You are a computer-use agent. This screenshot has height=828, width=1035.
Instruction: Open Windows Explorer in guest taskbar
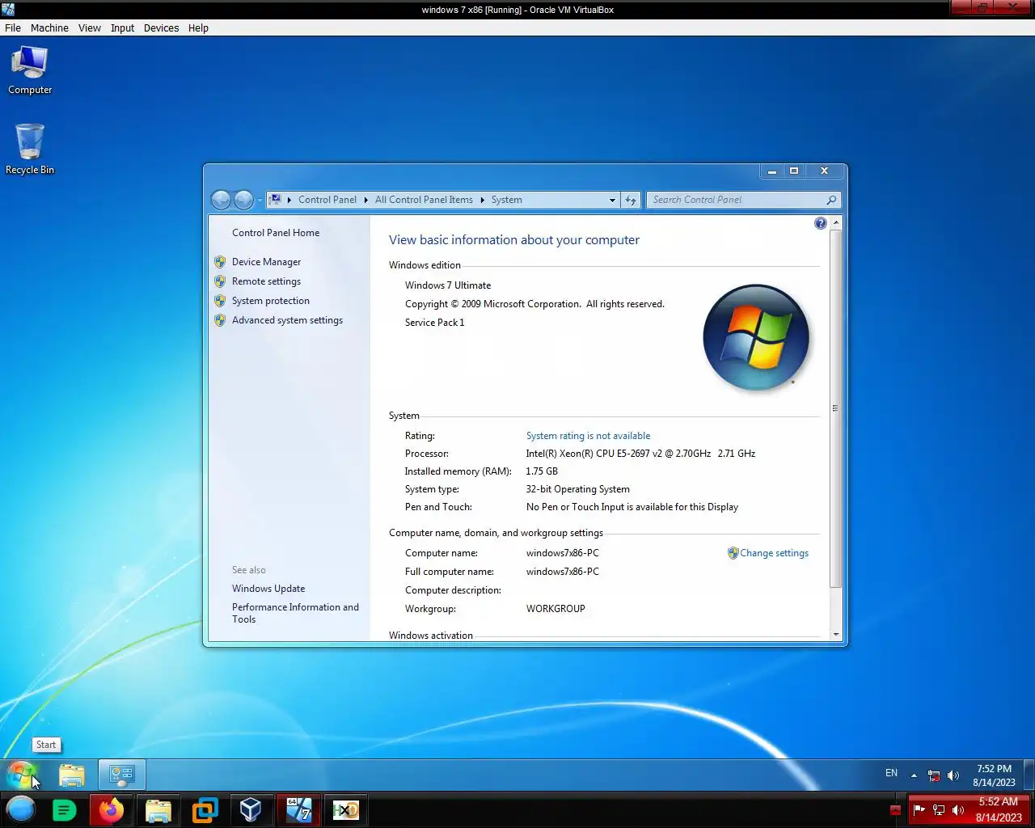coord(72,775)
